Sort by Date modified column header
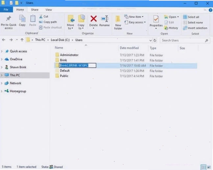213x170 pixels. click(x=129, y=48)
